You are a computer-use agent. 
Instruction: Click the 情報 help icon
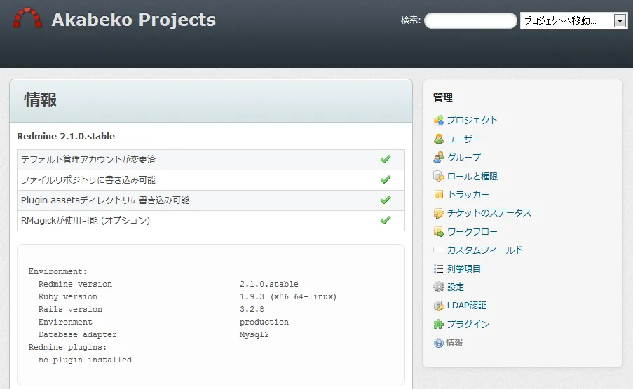[x=438, y=343]
